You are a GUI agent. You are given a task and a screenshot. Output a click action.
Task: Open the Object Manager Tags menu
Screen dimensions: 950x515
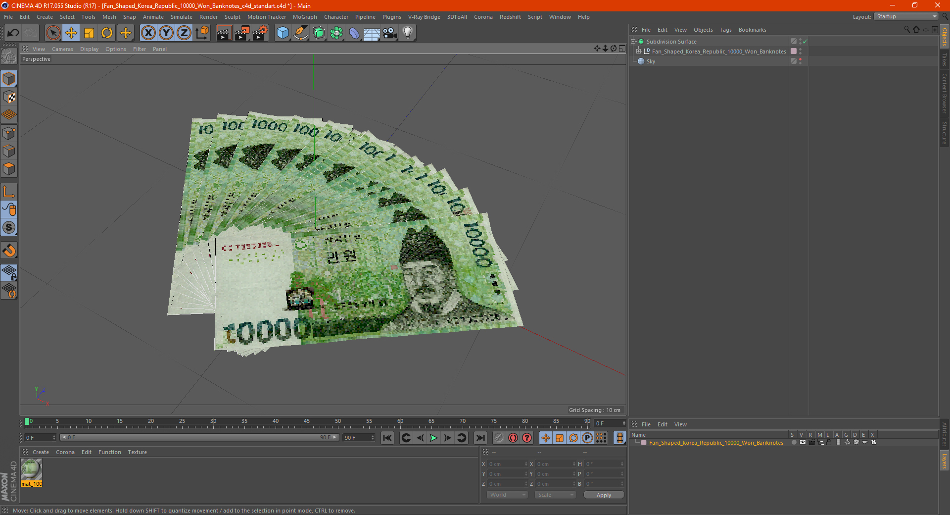point(725,30)
